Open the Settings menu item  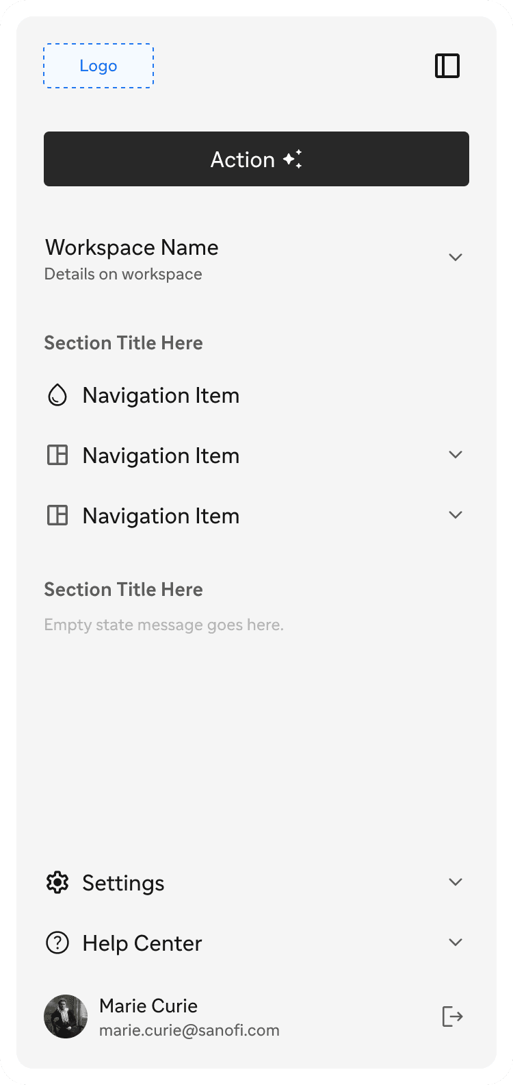(x=256, y=883)
